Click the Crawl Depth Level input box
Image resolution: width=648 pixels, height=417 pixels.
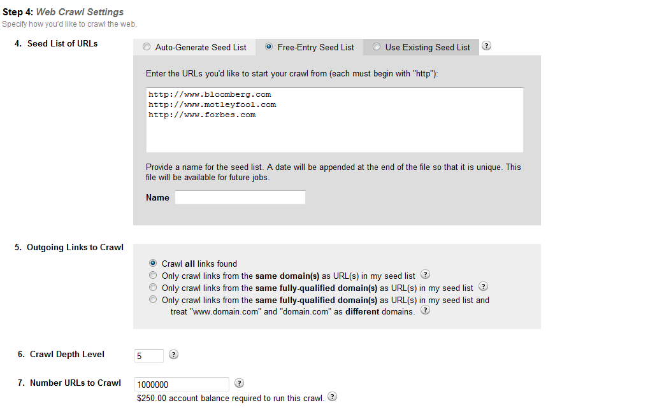point(149,355)
